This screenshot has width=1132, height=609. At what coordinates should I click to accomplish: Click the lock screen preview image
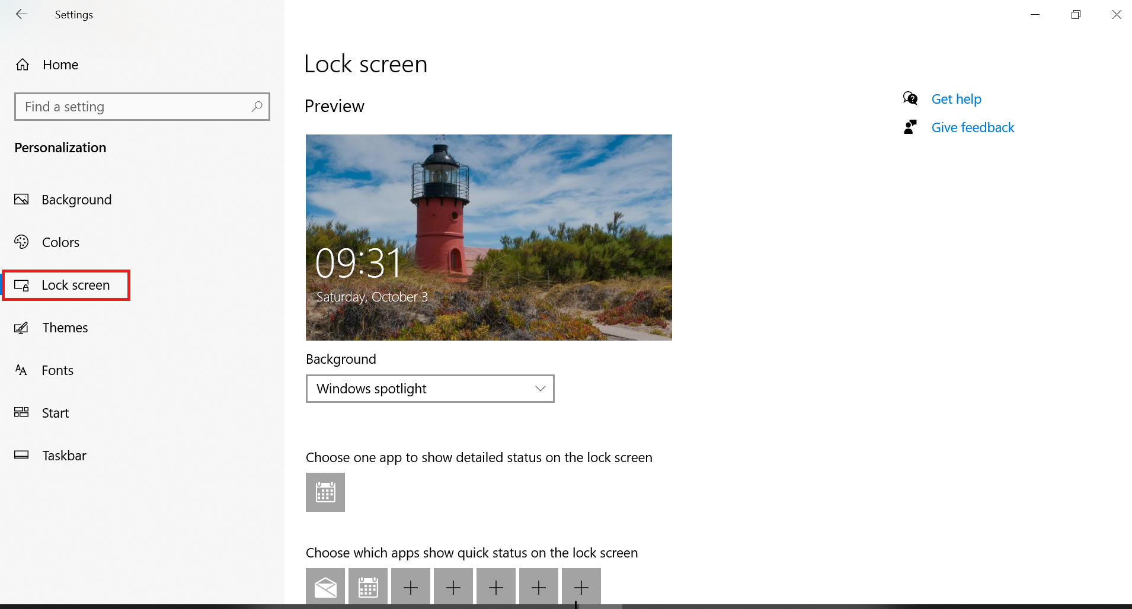pyautogui.click(x=488, y=237)
